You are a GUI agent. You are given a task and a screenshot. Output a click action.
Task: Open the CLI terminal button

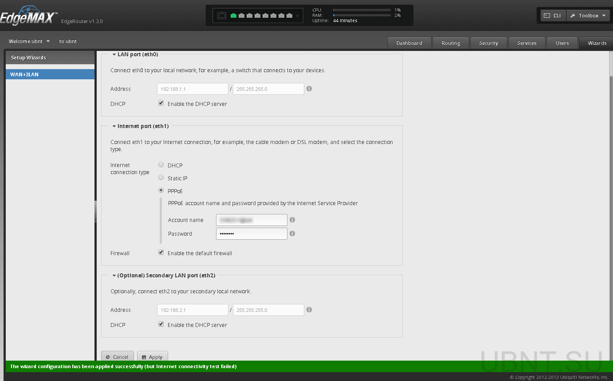click(x=553, y=16)
